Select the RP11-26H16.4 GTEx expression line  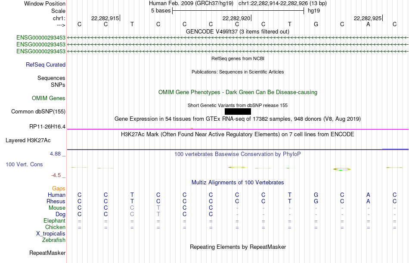tap(238, 129)
